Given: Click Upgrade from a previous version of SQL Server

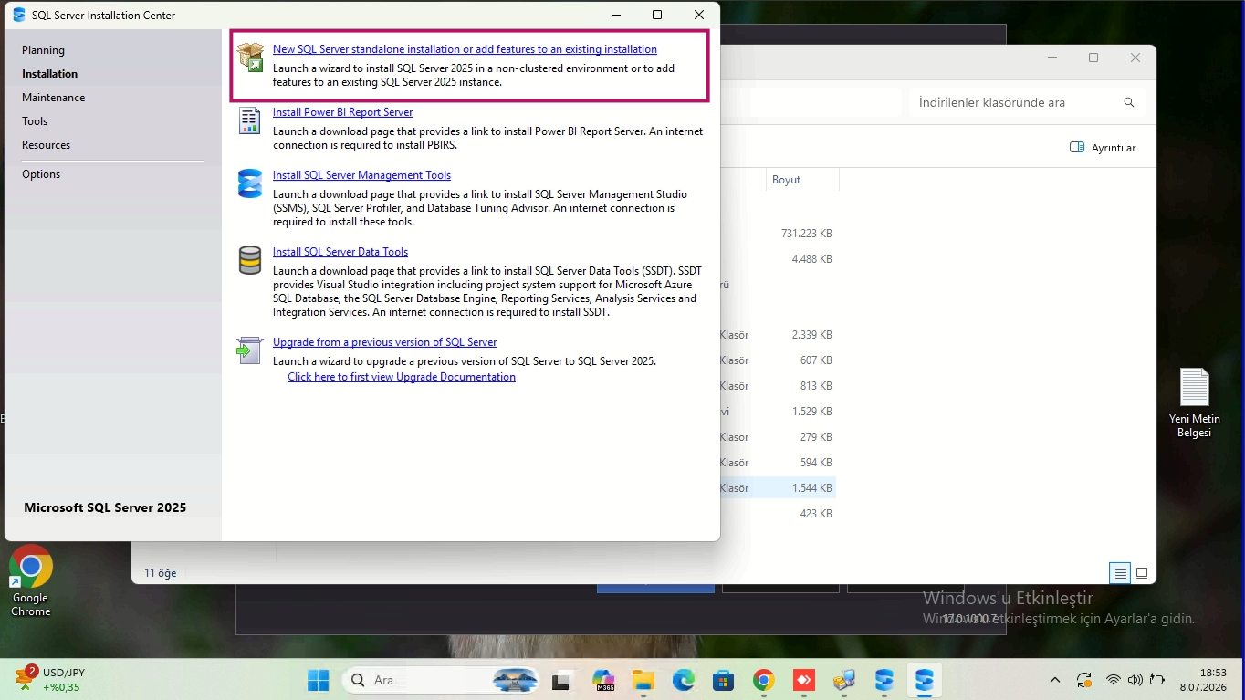Looking at the screenshot, I should (384, 342).
